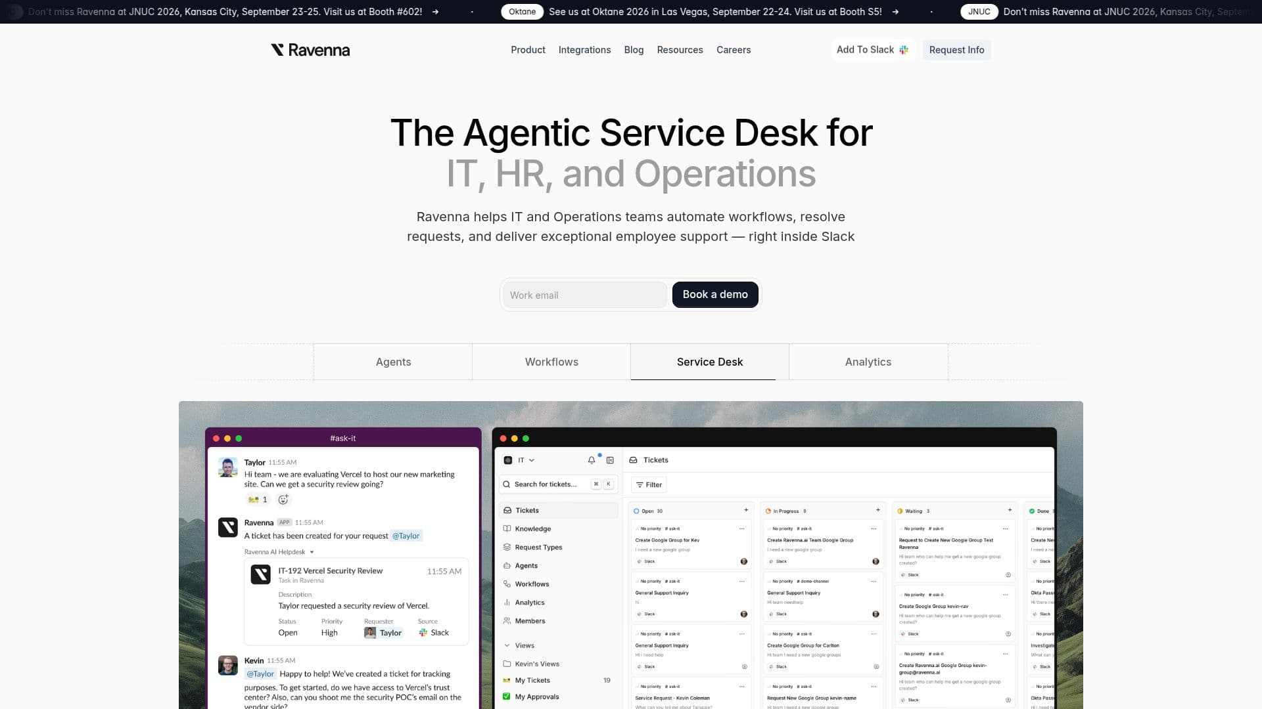
Task: Click the Request Info button
Action: pyautogui.click(x=956, y=50)
